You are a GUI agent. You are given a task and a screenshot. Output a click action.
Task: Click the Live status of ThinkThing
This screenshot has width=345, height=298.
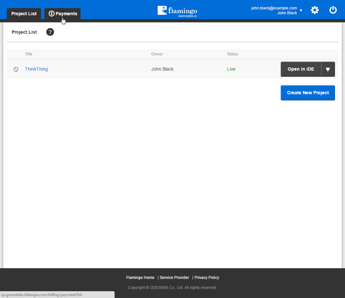(x=231, y=69)
